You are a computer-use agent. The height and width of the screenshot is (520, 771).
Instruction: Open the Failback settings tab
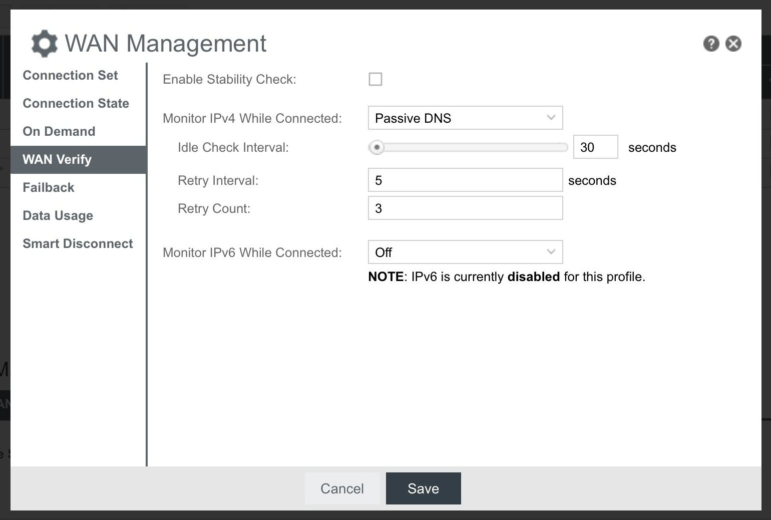click(x=48, y=187)
